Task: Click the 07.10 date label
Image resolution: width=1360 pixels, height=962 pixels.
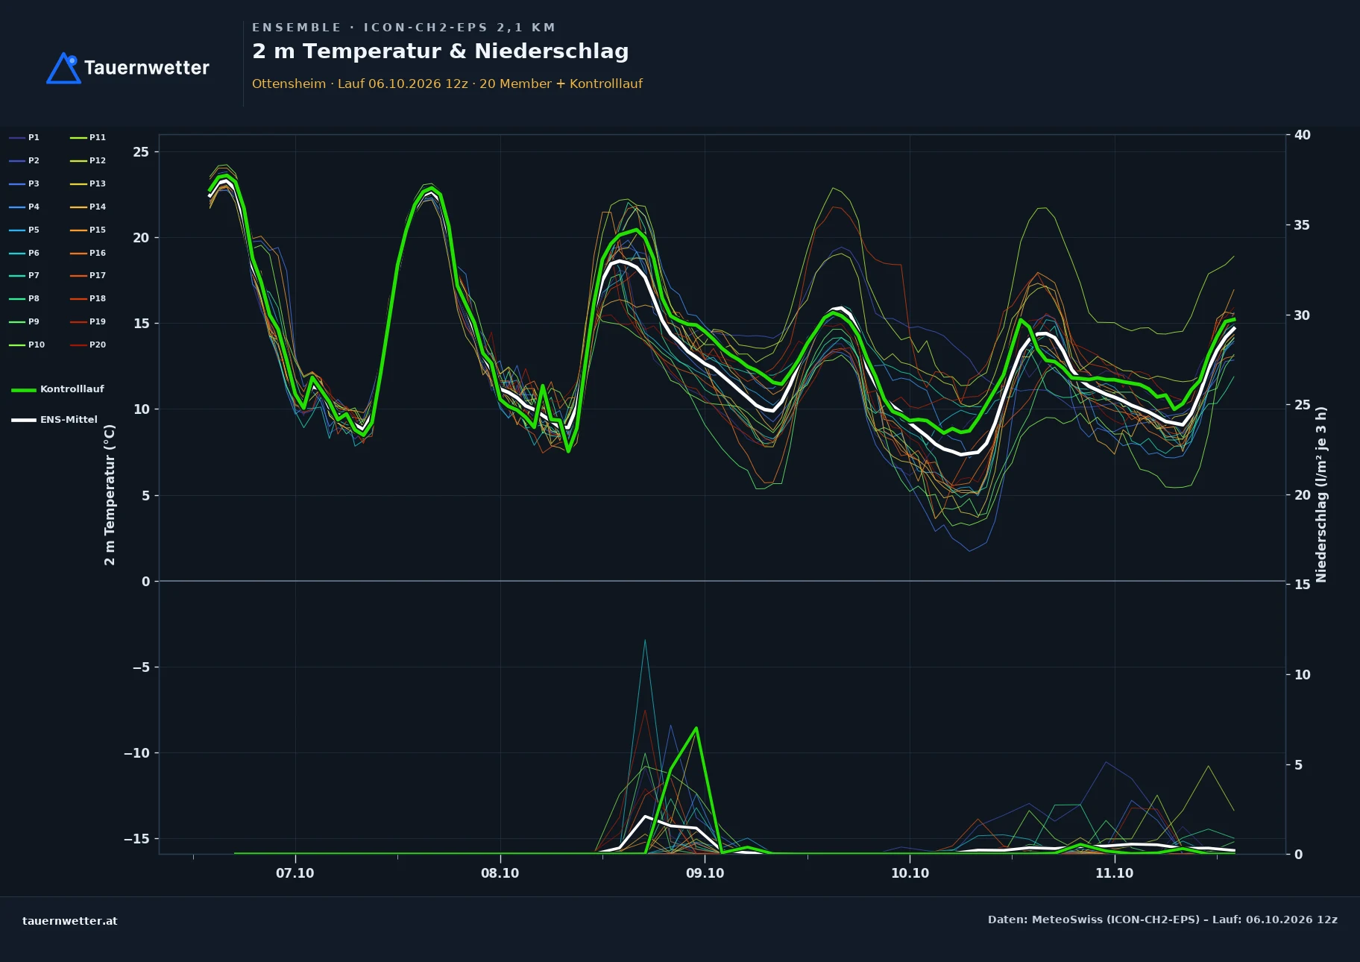Action: [x=295, y=873]
